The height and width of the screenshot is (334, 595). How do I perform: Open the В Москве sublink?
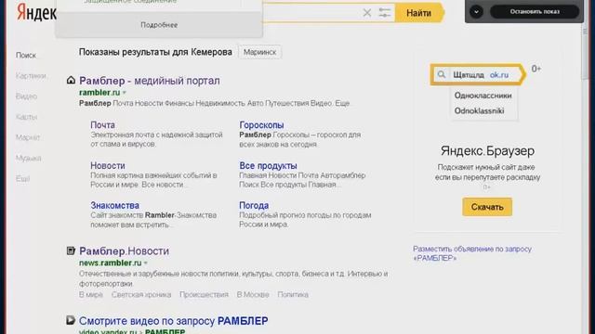point(253,295)
